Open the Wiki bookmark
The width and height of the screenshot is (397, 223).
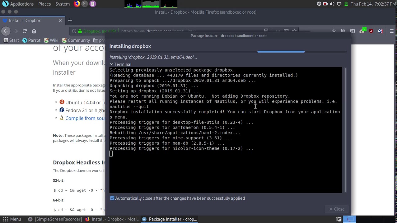point(51,40)
